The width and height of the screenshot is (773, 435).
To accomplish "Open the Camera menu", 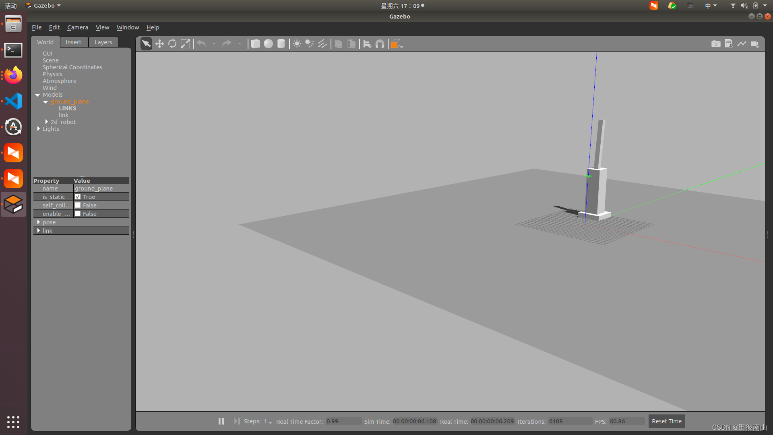I will [77, 27].
